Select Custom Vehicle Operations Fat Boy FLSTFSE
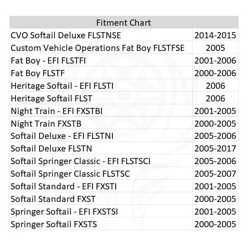 [x=97, y=48]
